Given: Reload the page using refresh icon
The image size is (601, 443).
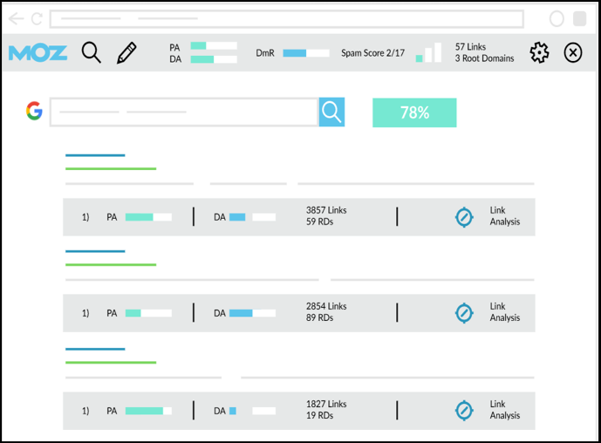Looking at the screenshot, I should point(37,18).
